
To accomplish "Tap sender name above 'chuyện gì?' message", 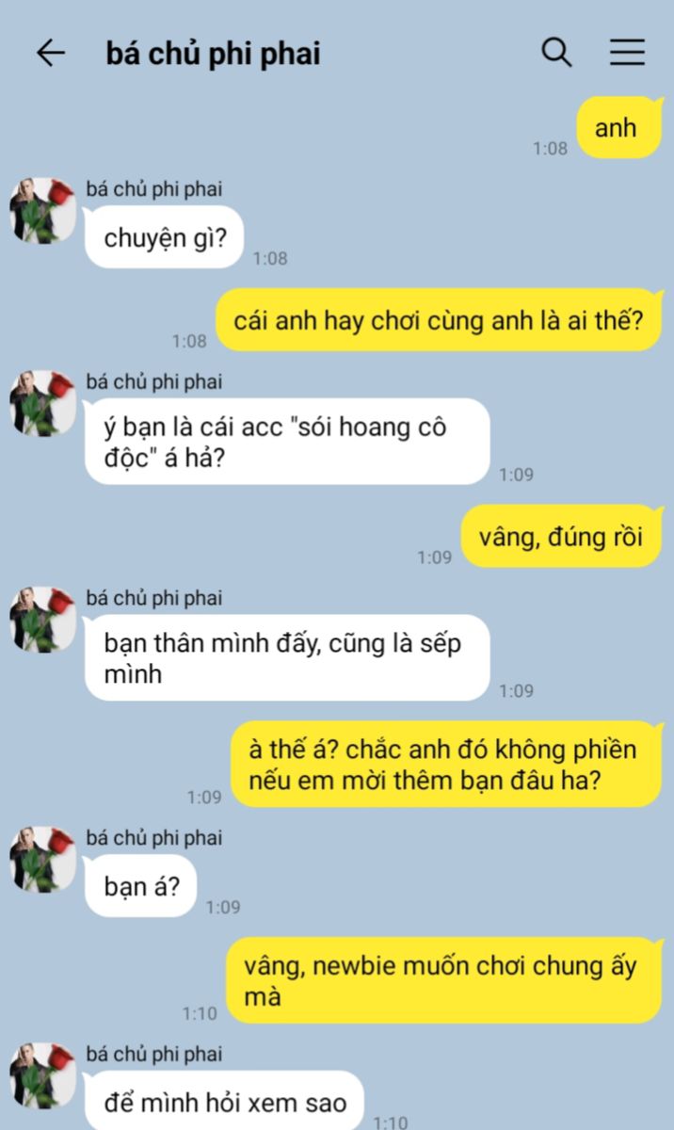I will click(154, 190).
